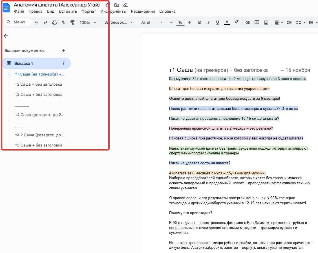Activate the paint format roller tool

click(72, 23)
